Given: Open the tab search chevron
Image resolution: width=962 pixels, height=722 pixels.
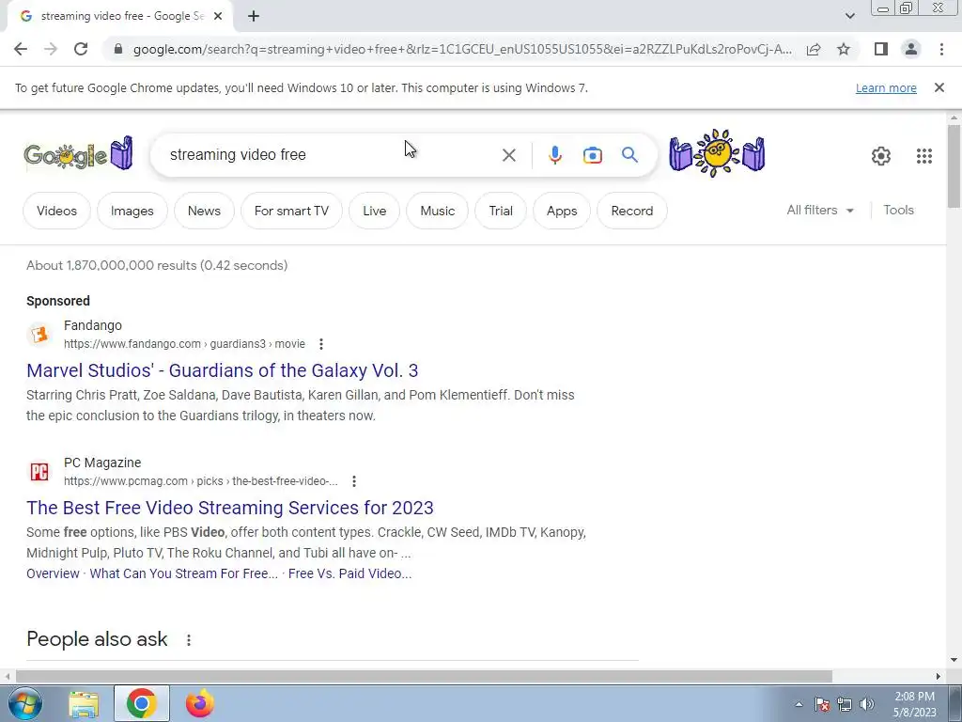Looking at the screenshot, I should [x=849, y=16].
